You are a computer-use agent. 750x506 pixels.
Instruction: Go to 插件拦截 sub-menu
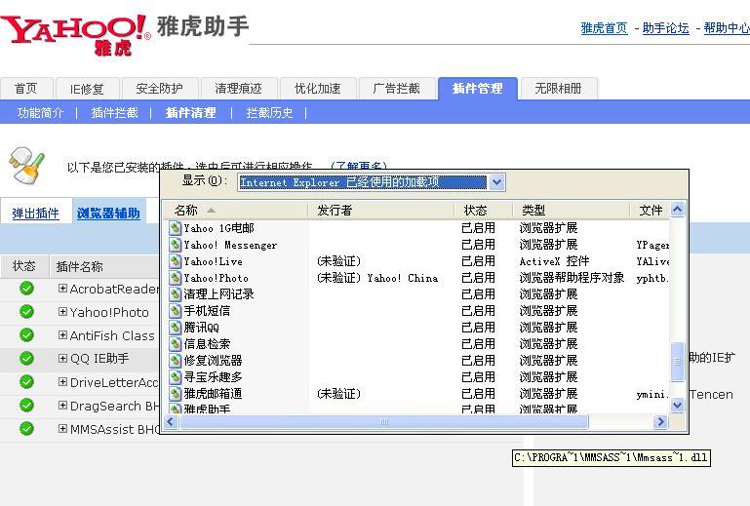click(x=115, y=113)
